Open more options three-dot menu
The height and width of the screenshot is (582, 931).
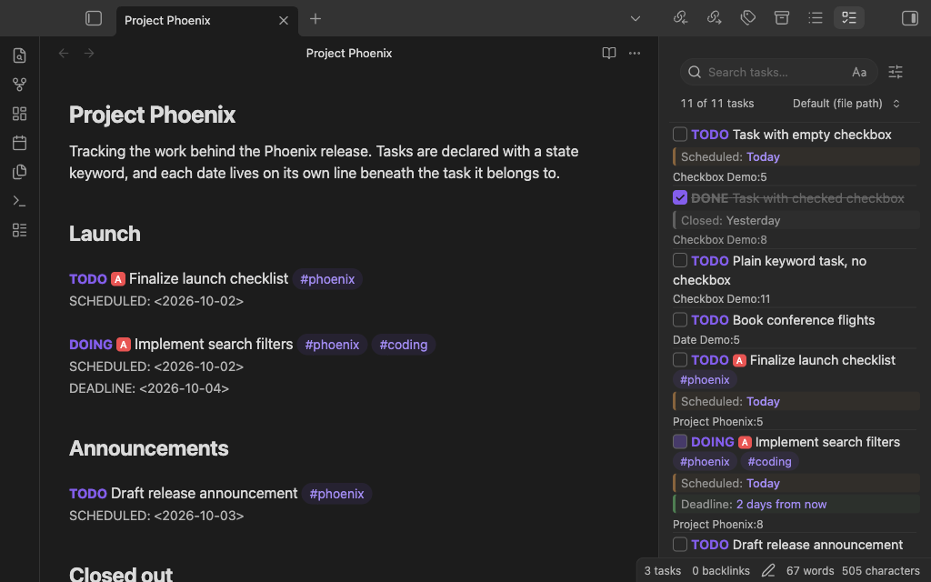click(x=635, y=54)
